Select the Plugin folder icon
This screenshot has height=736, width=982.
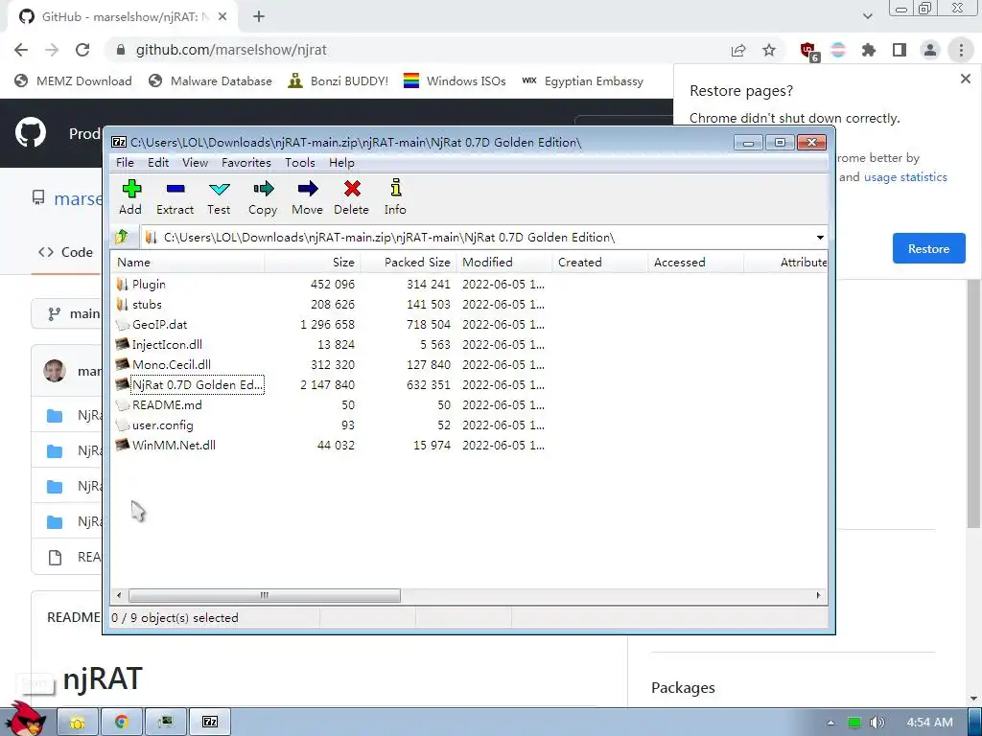122,284
